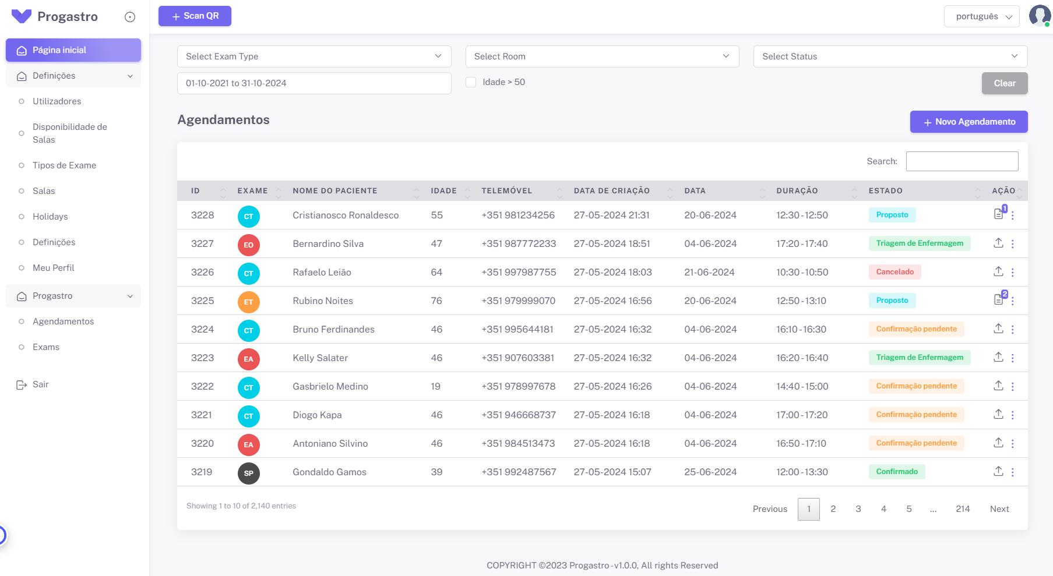This screenshot has width=1053, height=576.
Task: Click patient name Rubino Noites
Action: coord(323,301)
